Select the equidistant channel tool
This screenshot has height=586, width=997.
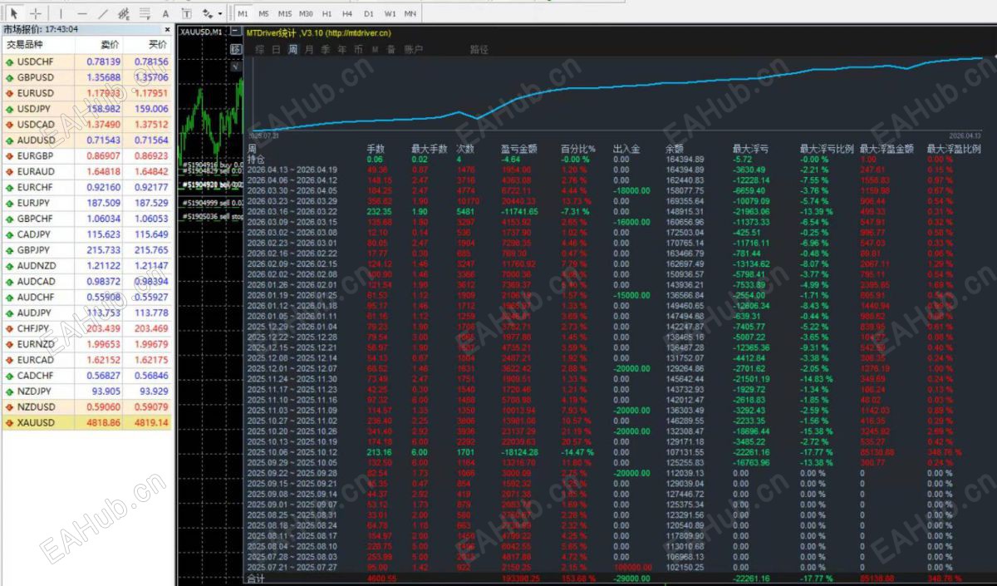point(124,13)
